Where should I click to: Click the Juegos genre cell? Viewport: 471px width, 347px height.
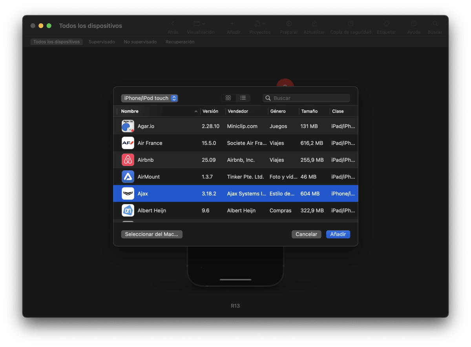(x=278, y=126)
